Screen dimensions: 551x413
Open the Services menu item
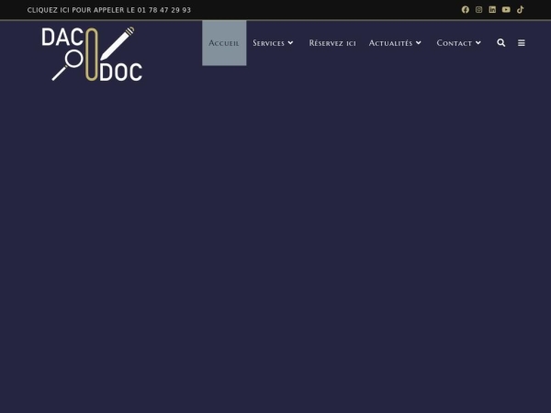(x=273, y=43)
